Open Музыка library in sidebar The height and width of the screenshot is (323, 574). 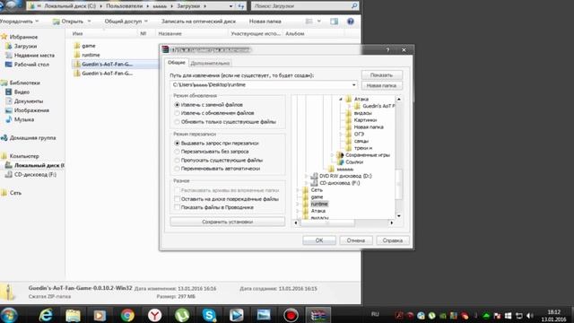pyautogui.click(x=24, y=119)
